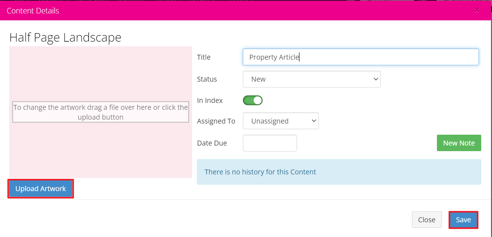Click the Assigned To label
The width and height of the screenshot is (492, 237).
click(x=216, y=121)
